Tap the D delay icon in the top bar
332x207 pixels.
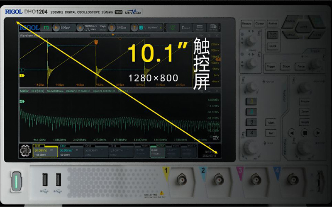tap(111, 28)
